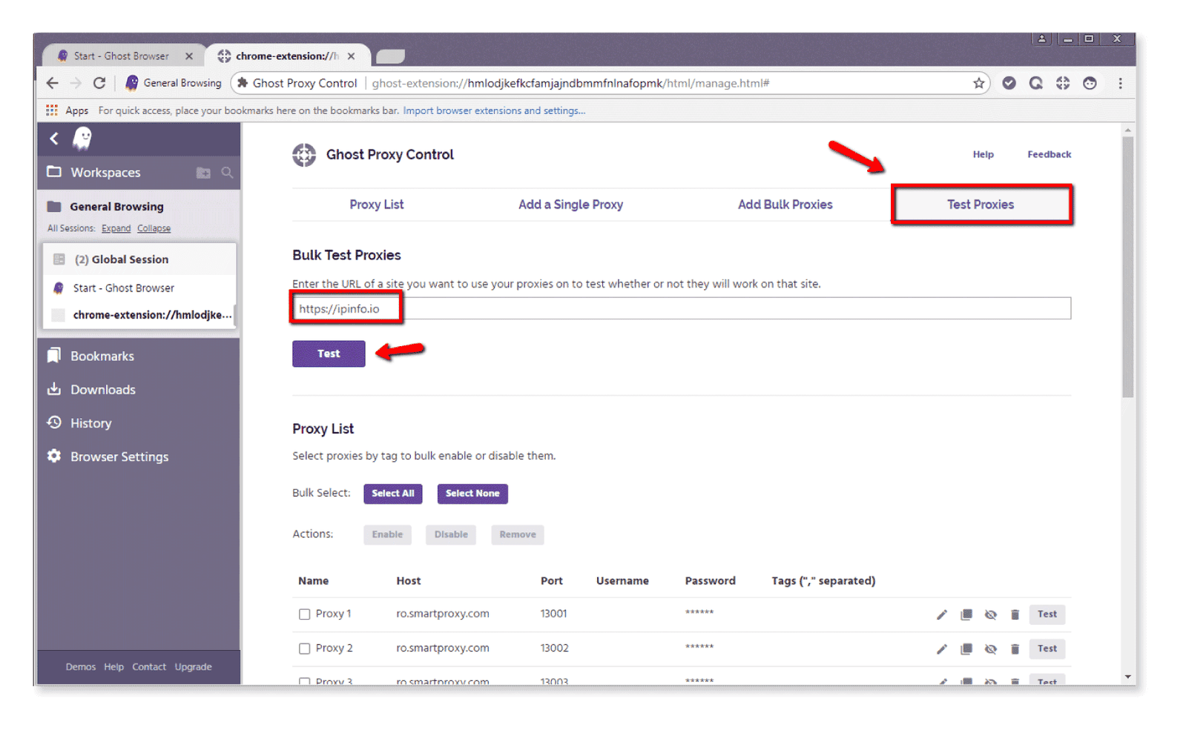Tick the Proxy 2 checkbox

(x=304, y=649)
